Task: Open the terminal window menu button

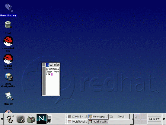Action: 44,65
